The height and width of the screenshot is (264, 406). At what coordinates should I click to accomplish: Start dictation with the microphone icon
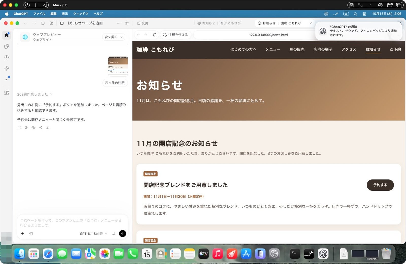click(113, 234)
